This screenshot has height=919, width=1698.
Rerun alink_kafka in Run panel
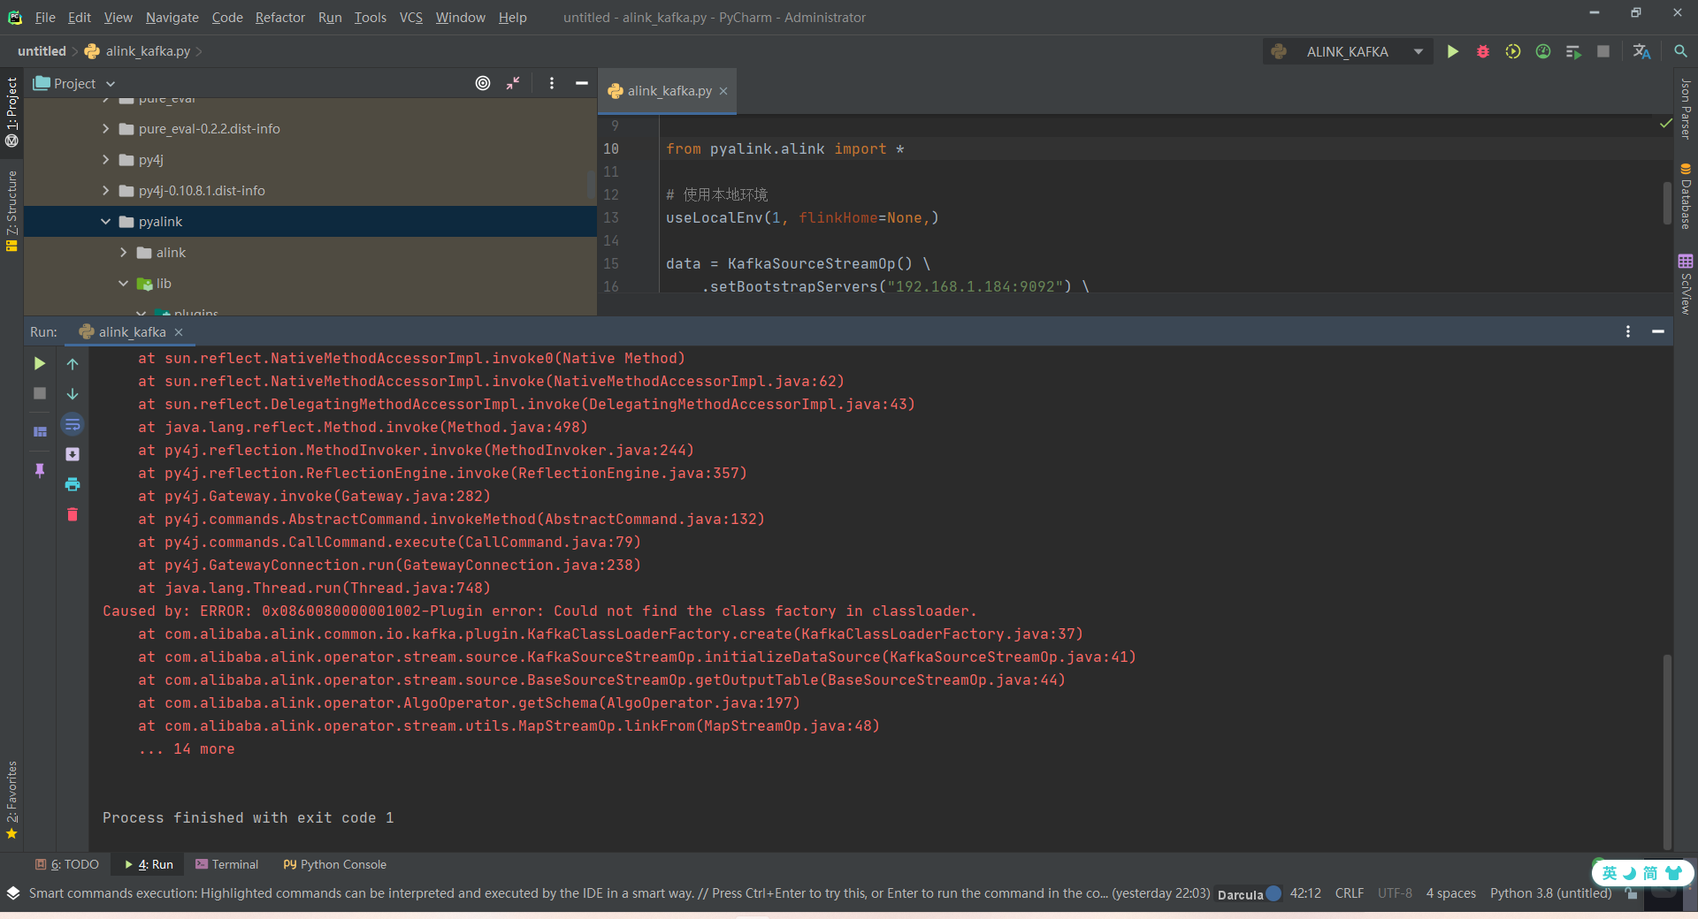(x=40, y=363)
